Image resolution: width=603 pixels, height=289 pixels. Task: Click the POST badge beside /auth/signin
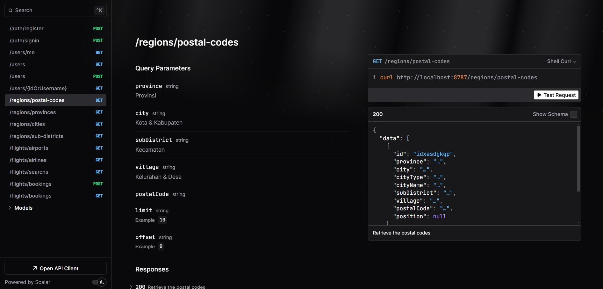(98, 40)
